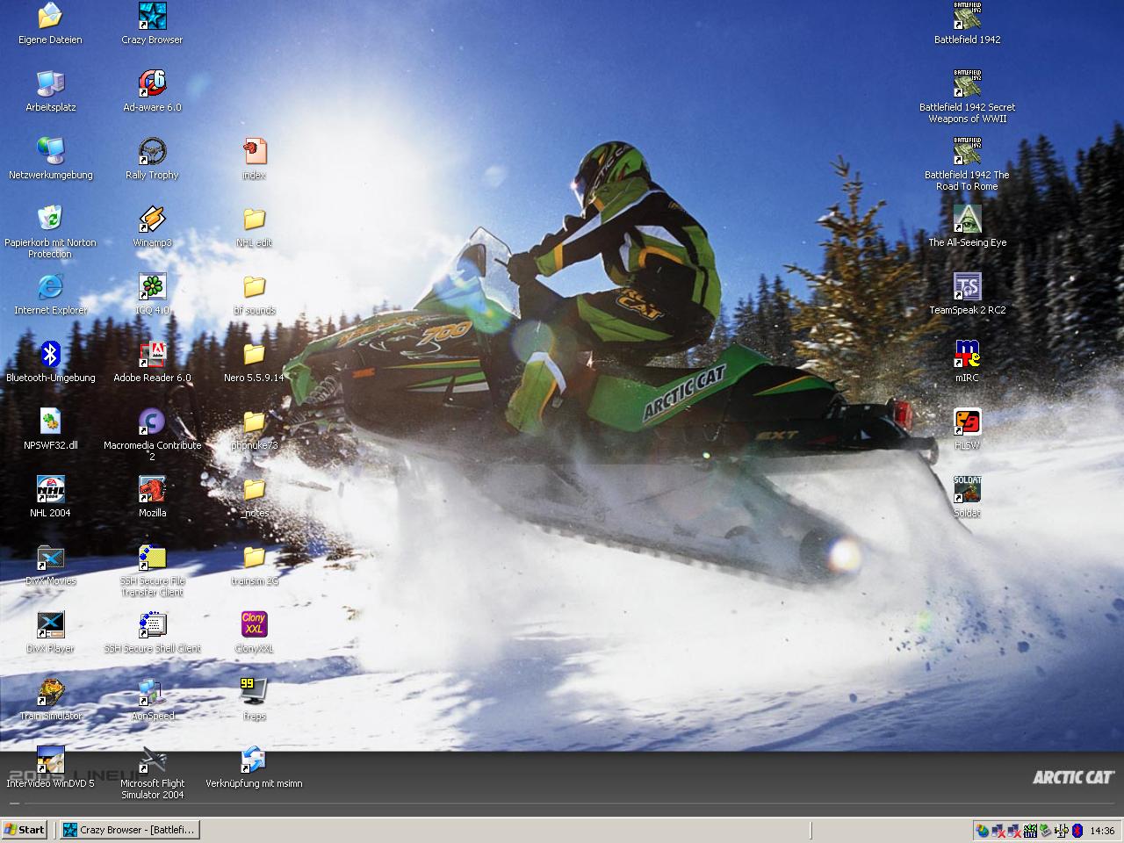Launch the mIRC desktop shortcut
The width and height of the screenshot is (1124, 843).
click(968, 354)
